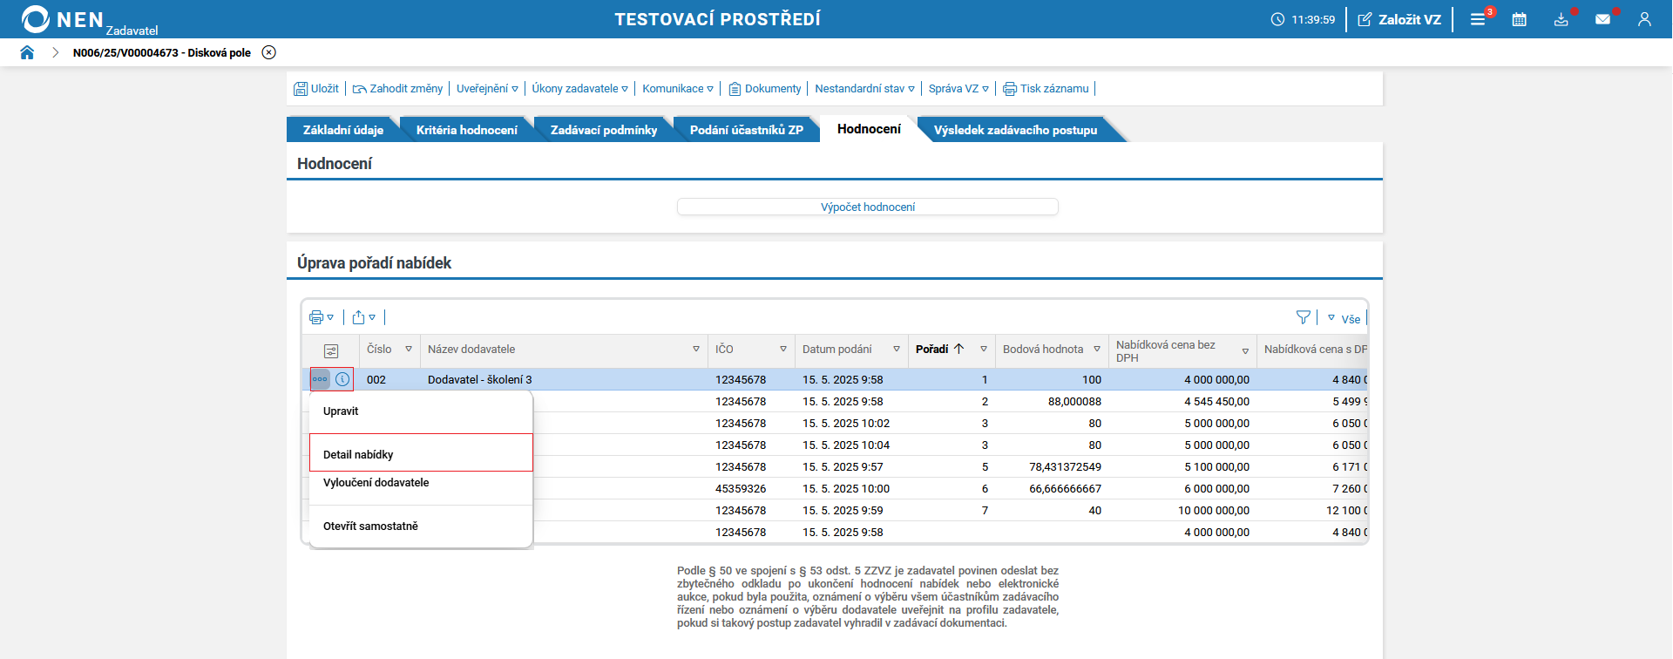Close the Disková pole breadcrumb tab

[x=269, y=52]
